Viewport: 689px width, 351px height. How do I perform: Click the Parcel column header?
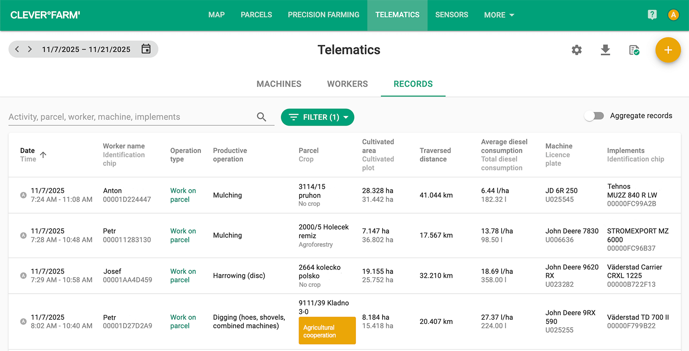click(309, 151)
